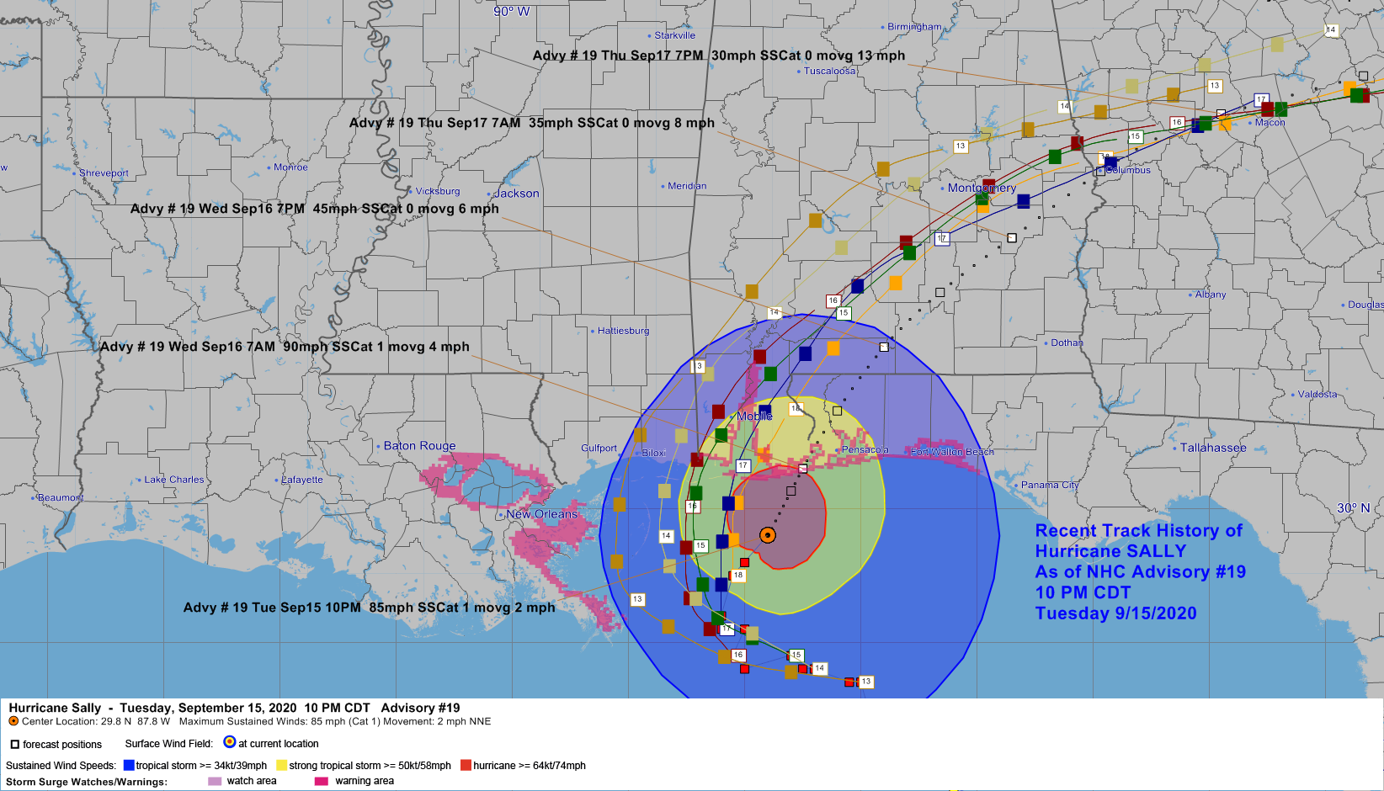This screenshot has height=791, width=1384.
Task: Select the red hurricane wind speed swatch
Action: pyautogui.click(x=466, y=766)
